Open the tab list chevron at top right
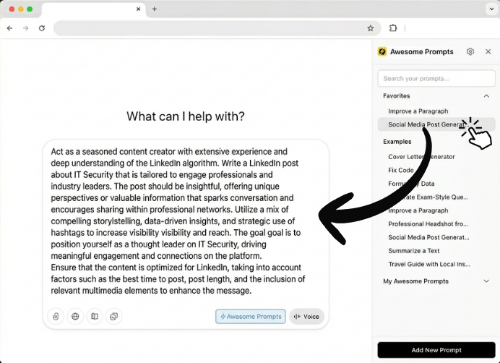Viewport: 500px width, 363px height. coord(491,9)
